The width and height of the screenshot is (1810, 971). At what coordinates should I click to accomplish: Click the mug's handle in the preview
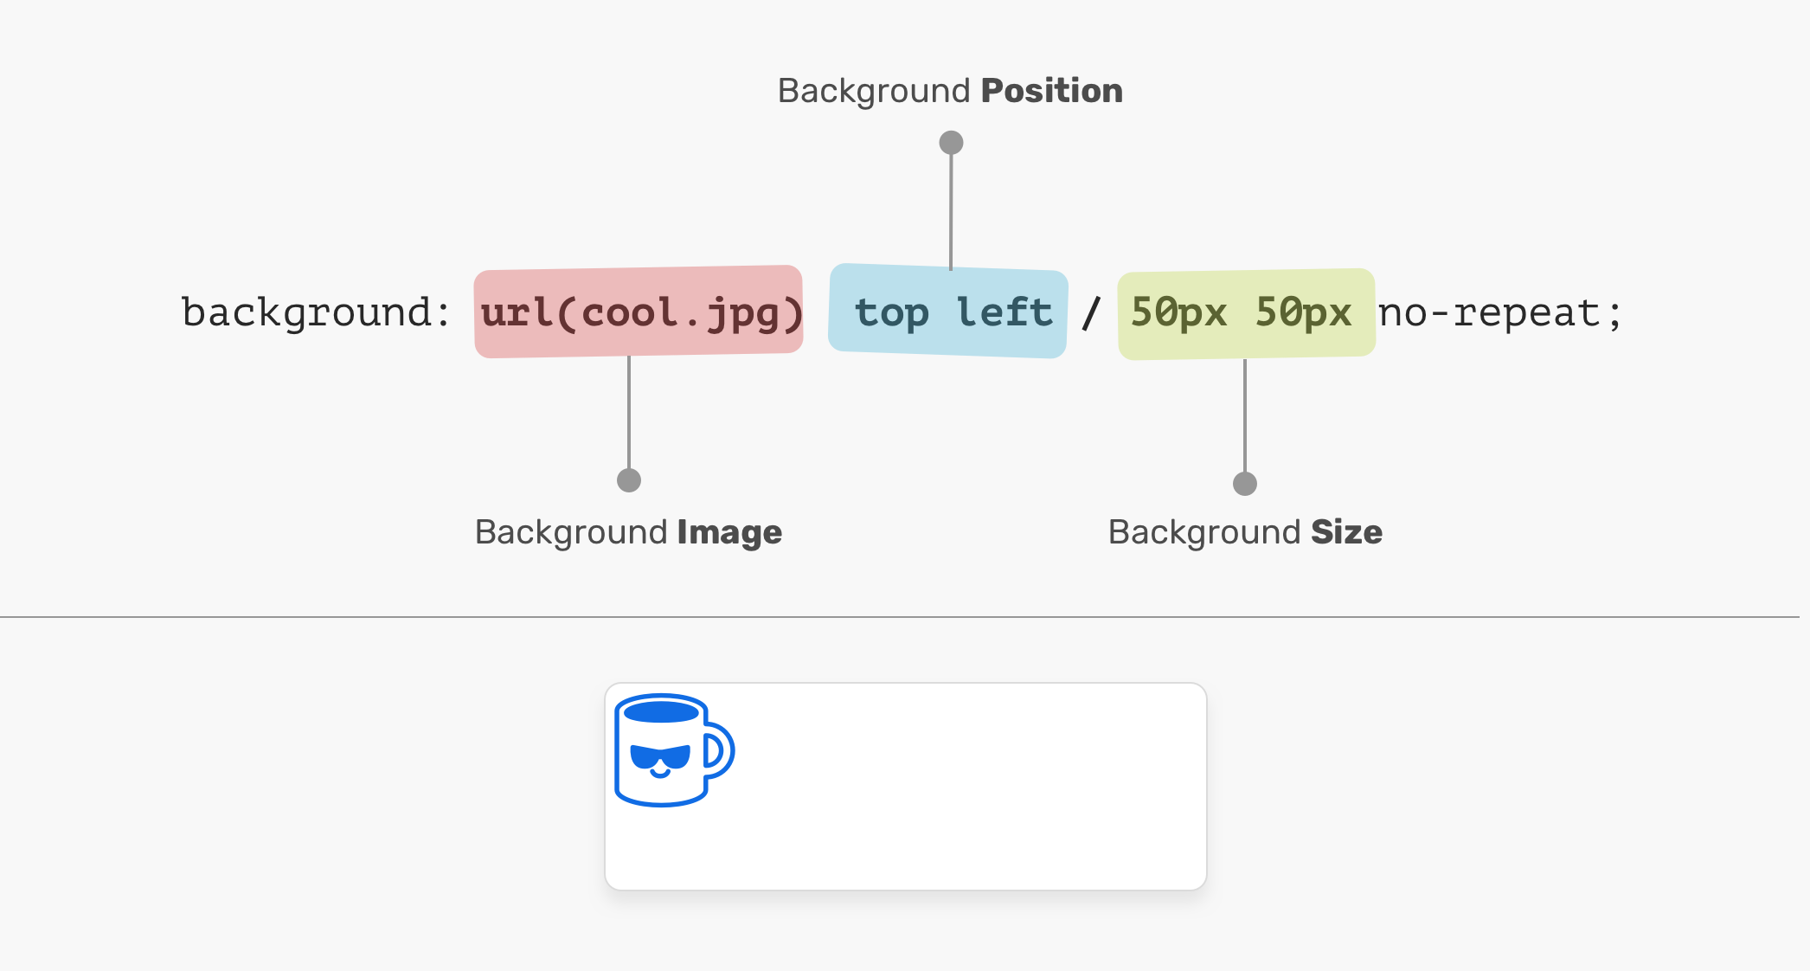pyautogui.click(x=721, y=749)
